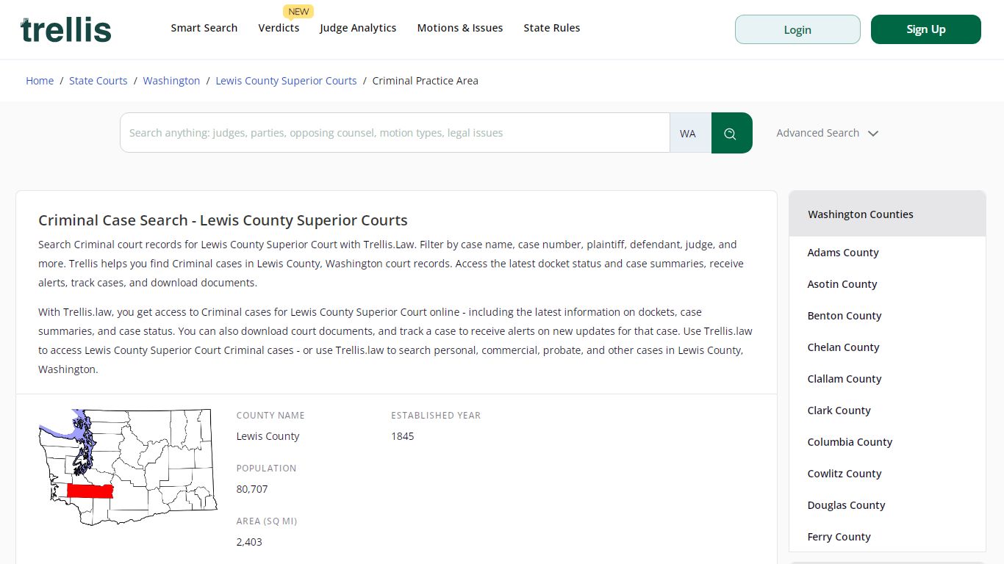Open the Washington breadcrumb link
The image size is (1004, 564).
click(171, 81)
